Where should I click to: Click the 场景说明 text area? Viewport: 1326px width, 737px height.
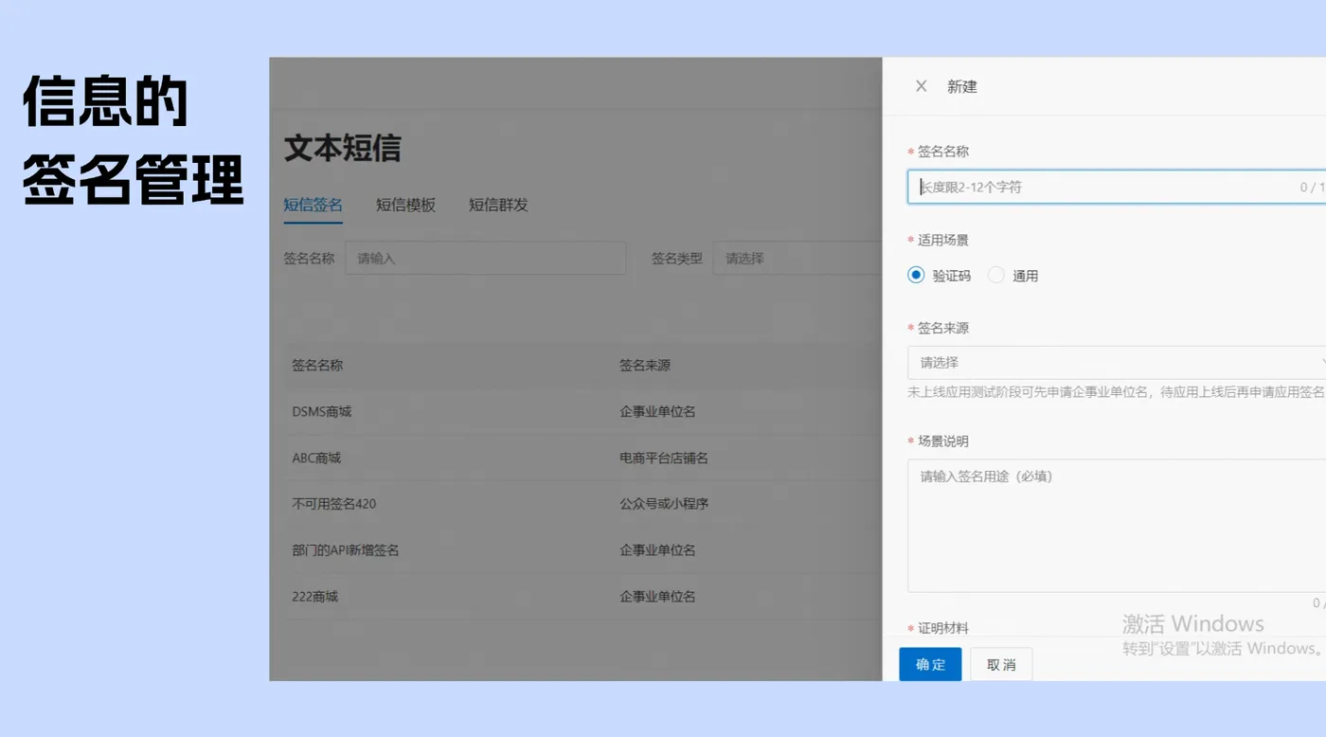pos(1117,526)
